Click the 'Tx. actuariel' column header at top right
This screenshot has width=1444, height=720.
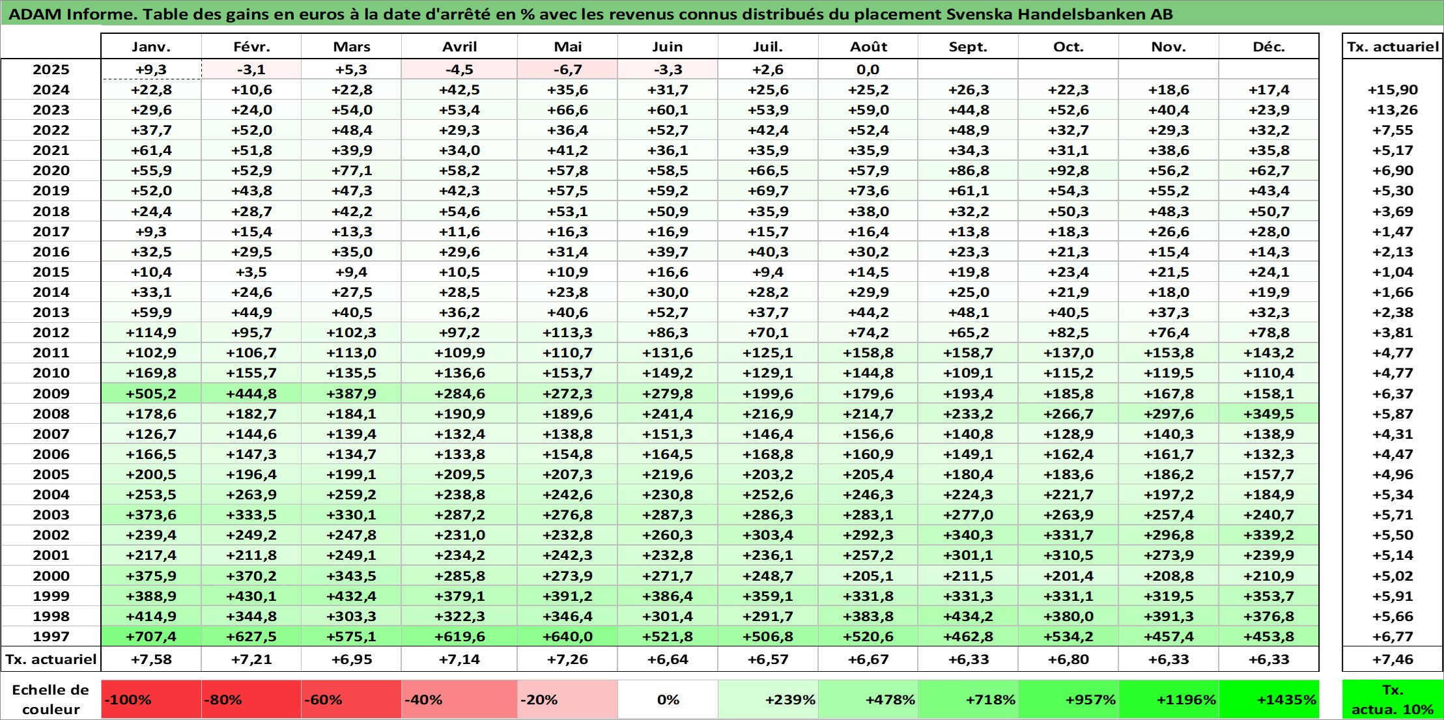point(1393,46)
